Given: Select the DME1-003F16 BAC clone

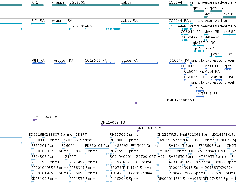Looking at the screenshot, I should 135,120.
